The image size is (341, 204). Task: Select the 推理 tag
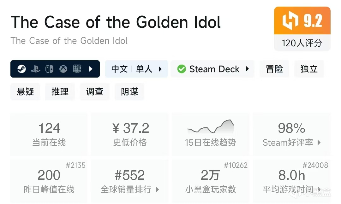(60, 92)
